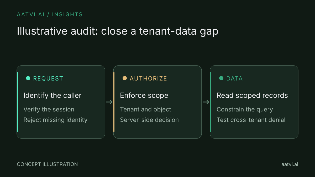Click the amber dot beside AUTHORIZE
The image size is (315, 177).
[125, 78]
